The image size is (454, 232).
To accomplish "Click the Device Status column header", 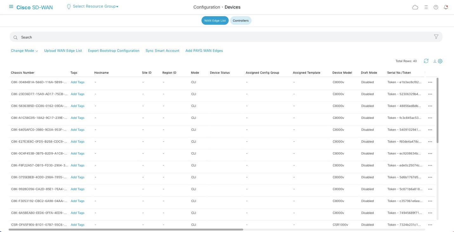I will (x=220, y=73).
